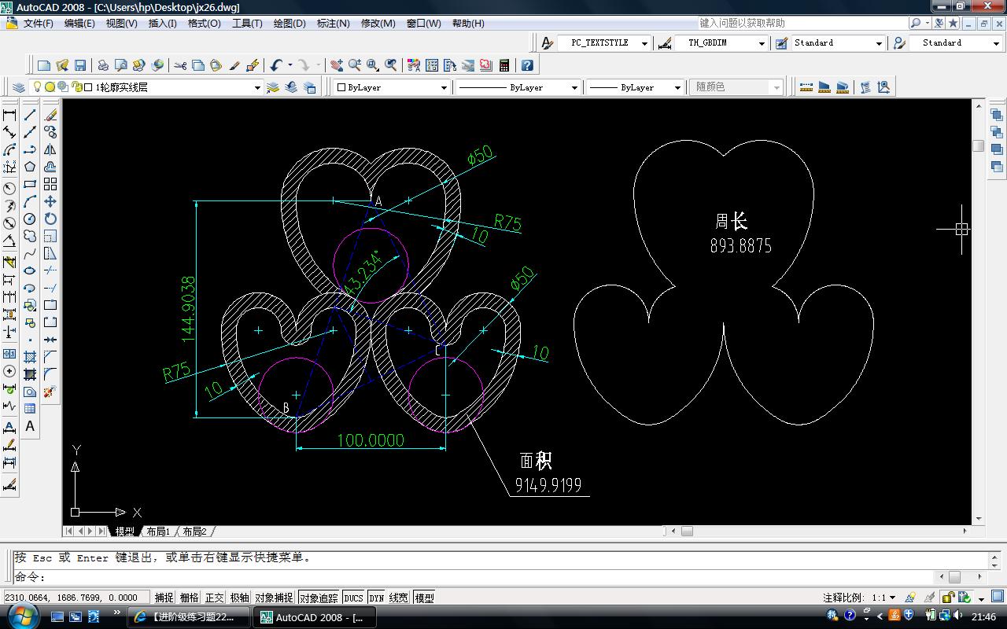Select the Hatch tool
1007x629 pixels.
point(30,357)
